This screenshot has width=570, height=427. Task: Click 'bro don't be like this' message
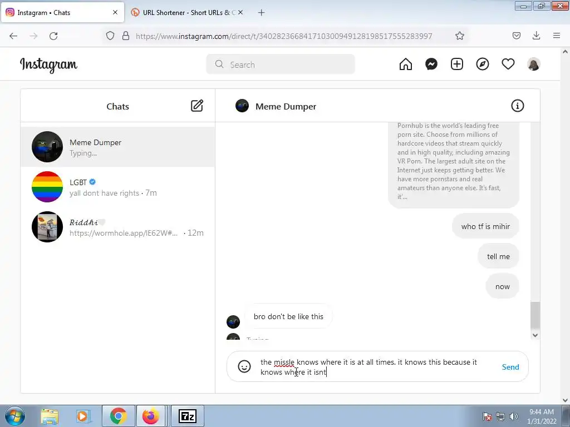click(x=288, y=316)
